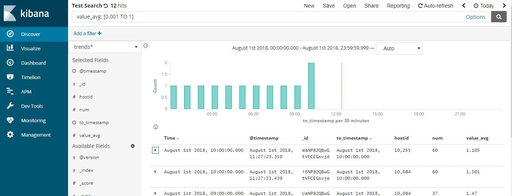
Task: Select the _index available field
Action: pyautogui.click(x=86, y=170)
